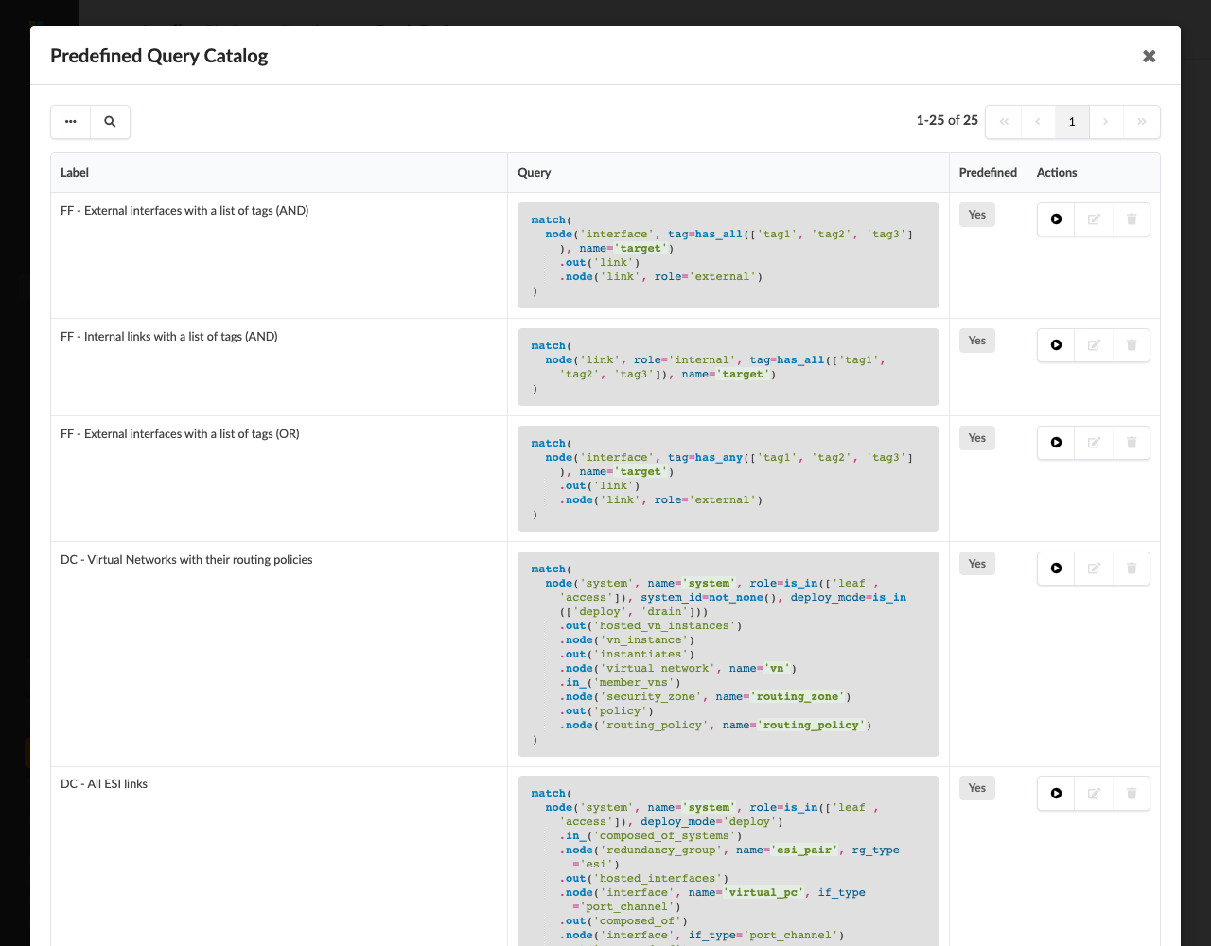Run the All ESI links query
Screen dimensions: 1211x946
(1056, 793)
